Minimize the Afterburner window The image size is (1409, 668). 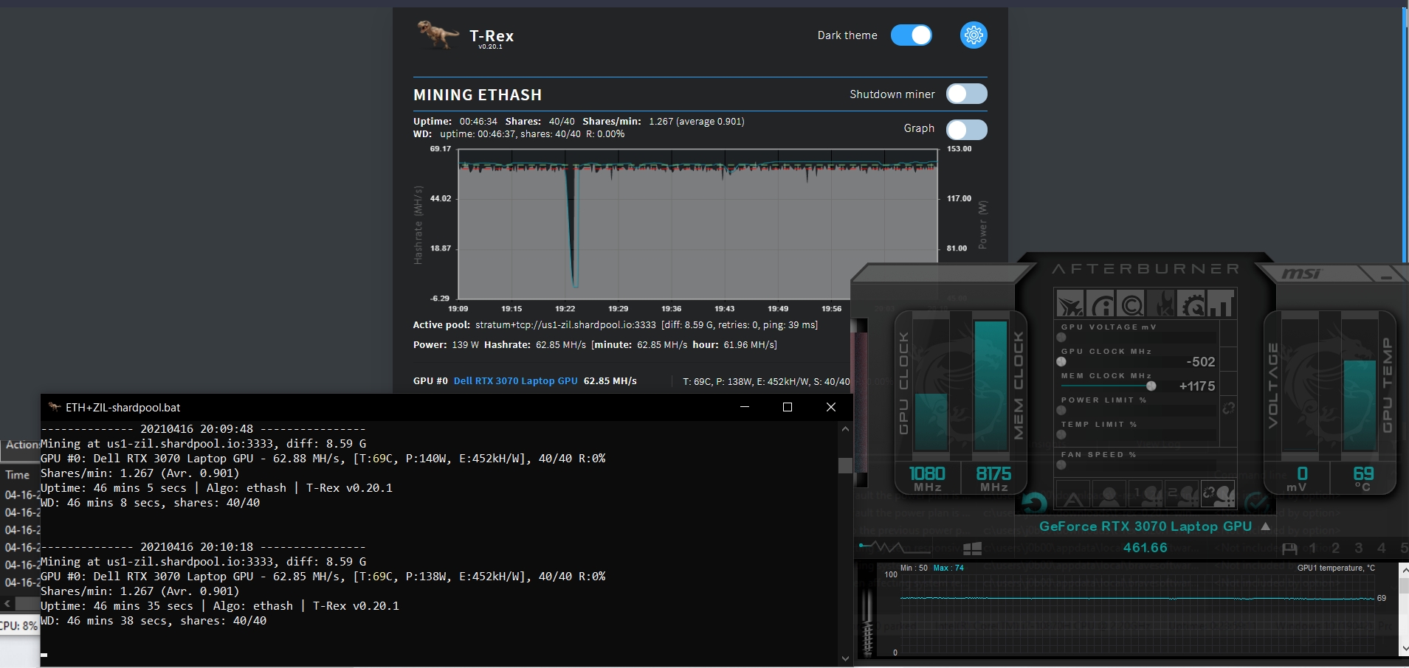(x=1386, y=276)
